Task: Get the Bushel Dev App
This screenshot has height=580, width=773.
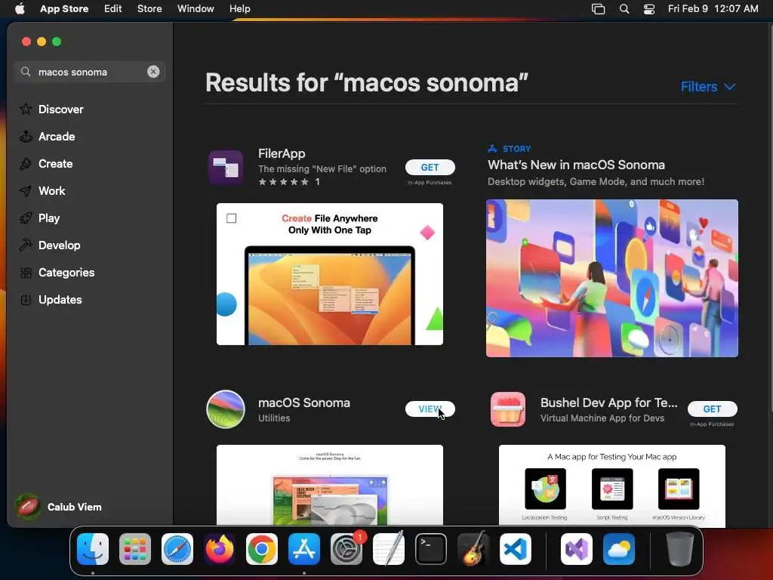Action: click(x=713, y=409)
